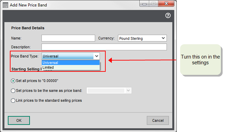This screenshot has height=132, width=226.
Task: Click the Price Band Details heading
Action: pyautogui.click(x=28, y=28)
